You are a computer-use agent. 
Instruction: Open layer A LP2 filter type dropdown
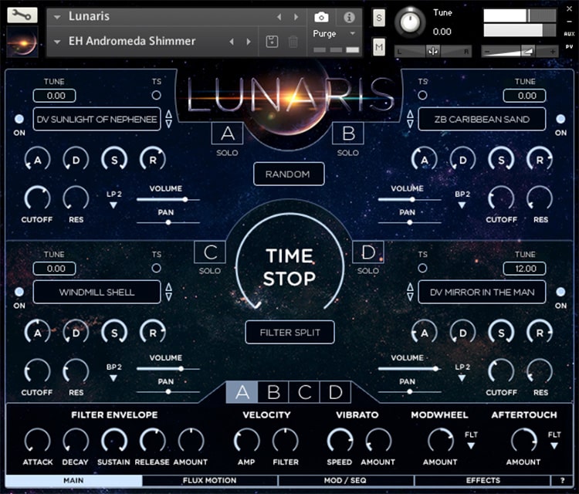[x=113, y=205]
